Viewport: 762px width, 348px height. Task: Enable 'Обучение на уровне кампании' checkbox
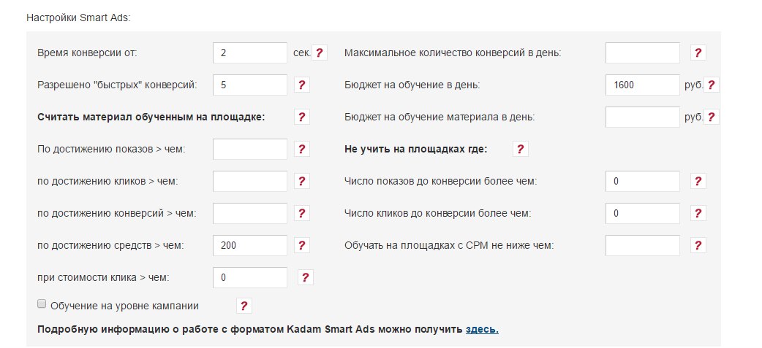pos(42,303)
